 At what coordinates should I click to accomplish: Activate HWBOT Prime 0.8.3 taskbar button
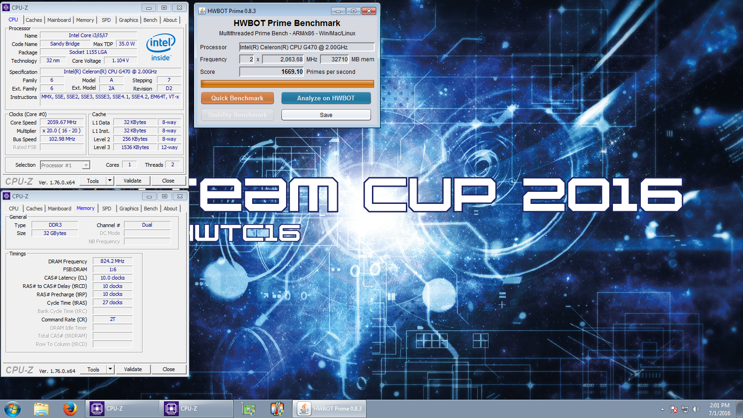(x=329, y=409)
